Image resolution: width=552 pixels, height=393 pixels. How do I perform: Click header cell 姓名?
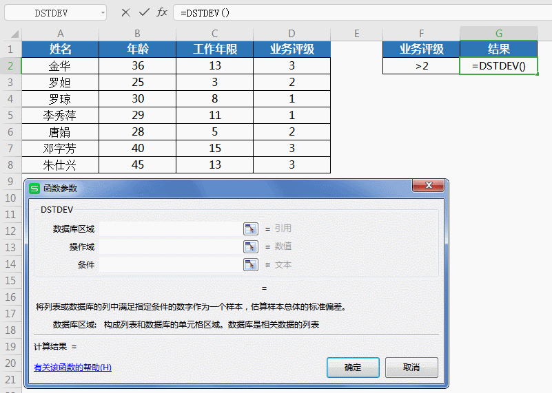(x=60, y=50)
